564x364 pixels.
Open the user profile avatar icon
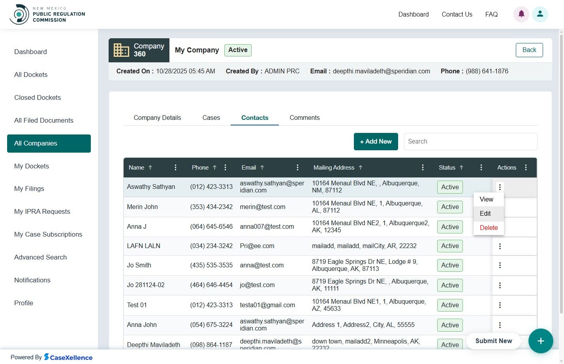[540, 14]
